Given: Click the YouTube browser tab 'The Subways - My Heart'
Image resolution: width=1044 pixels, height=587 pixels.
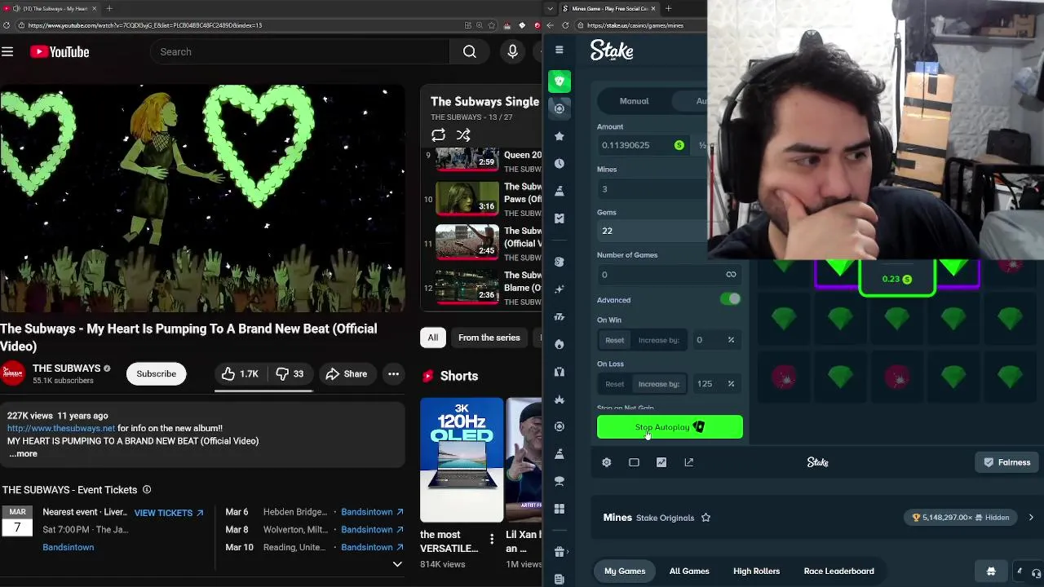Looking at the screenshot, I should tap(51, 8).
